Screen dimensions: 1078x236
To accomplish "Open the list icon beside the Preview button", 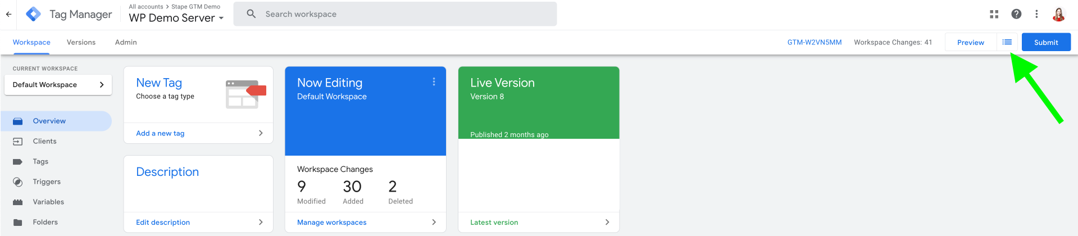I will 1007,42.
